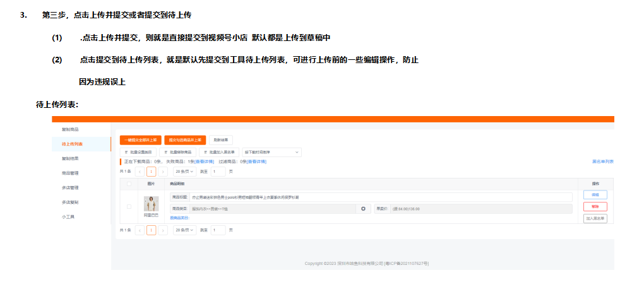The image size is (644, 299).
Task: Open the 按下载时间倒序 sort dropdown
Action: (271, 152)
